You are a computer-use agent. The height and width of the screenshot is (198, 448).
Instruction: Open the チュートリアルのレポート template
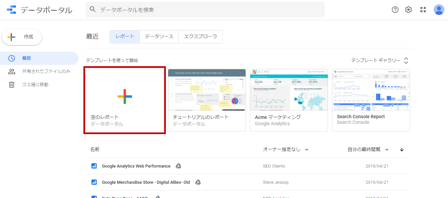click(207, 100)
